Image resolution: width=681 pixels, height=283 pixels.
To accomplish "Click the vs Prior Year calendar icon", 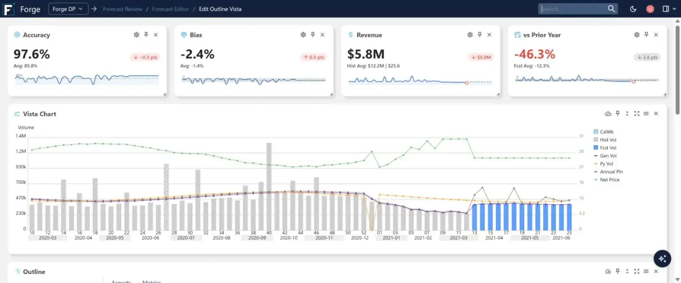I will point(517,35).
